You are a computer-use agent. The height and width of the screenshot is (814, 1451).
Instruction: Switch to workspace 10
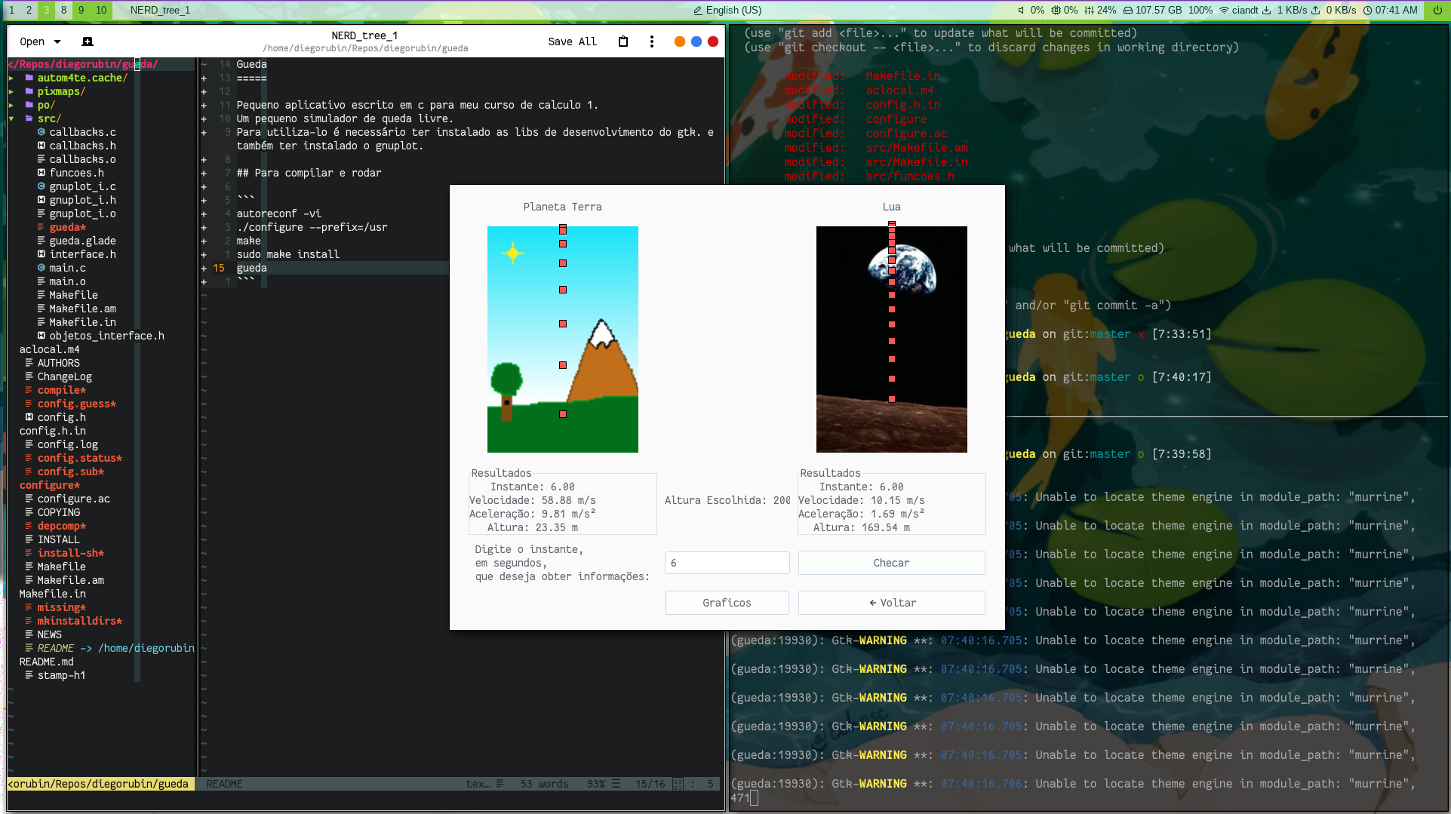(101, 10)
